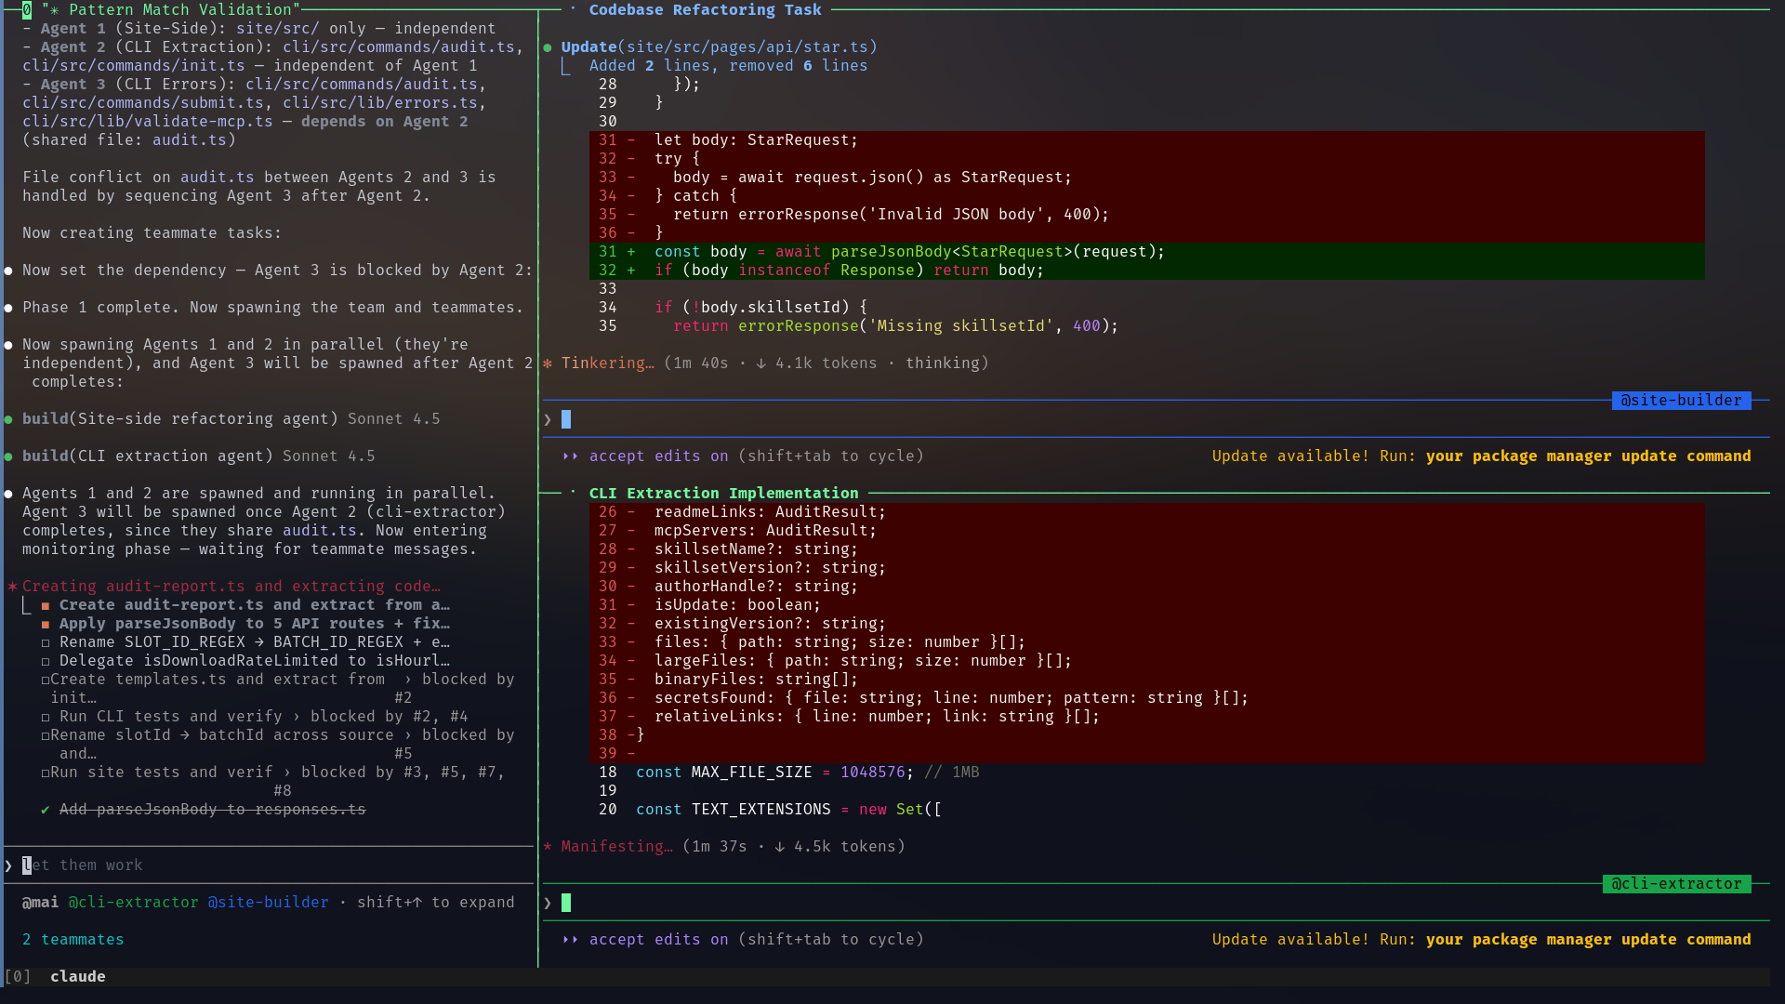Toggle 'Create audit-report.ts and extract' task marker
1785x1004 pixels.
tap(46, 605)
